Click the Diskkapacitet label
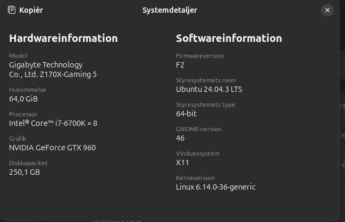Screen dimensions: 345x222 [x=28, y=163]
